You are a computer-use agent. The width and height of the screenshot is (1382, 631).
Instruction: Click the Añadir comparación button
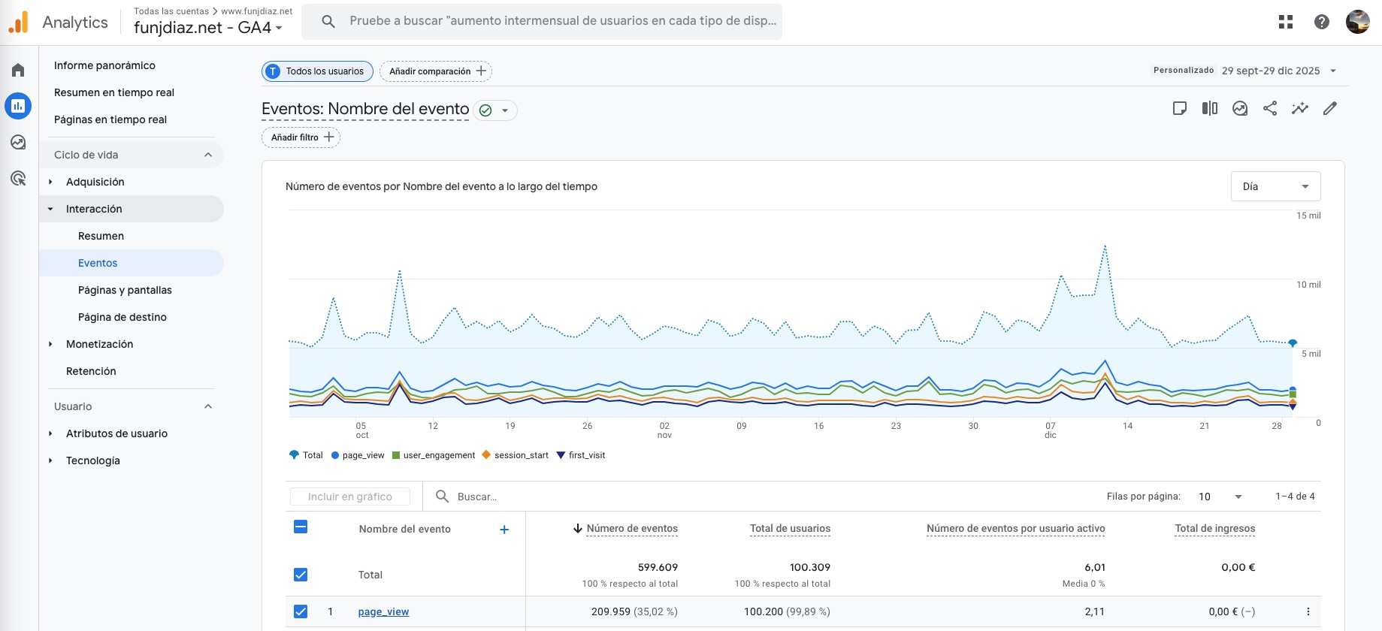click(x=436, y=71)
